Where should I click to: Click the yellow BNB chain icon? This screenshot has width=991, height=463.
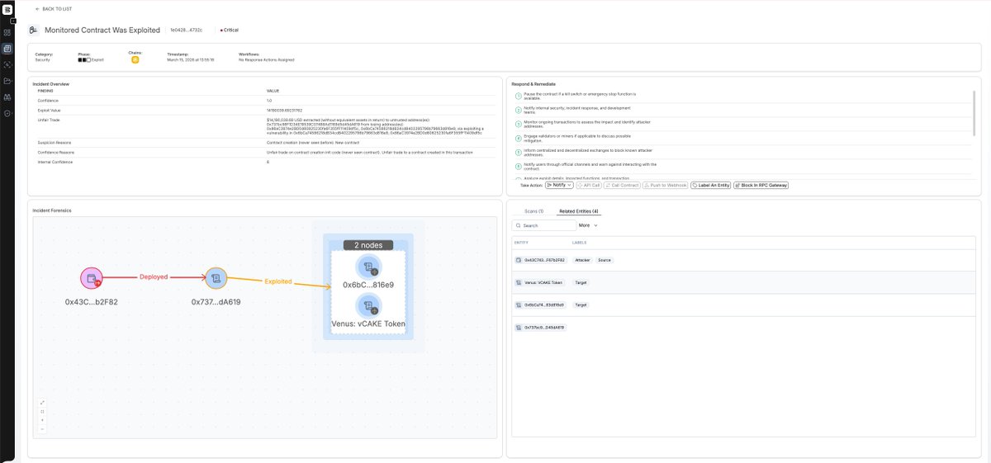(135, 59)
